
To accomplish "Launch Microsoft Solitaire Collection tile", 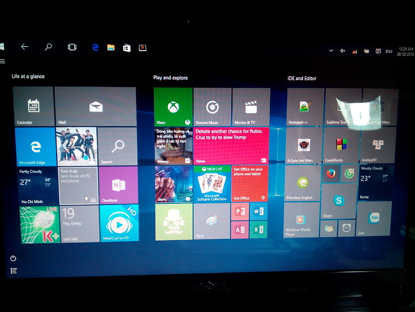I will coord(212,184).
